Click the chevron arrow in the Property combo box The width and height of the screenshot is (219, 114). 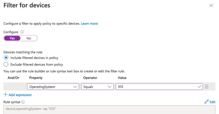75,87
